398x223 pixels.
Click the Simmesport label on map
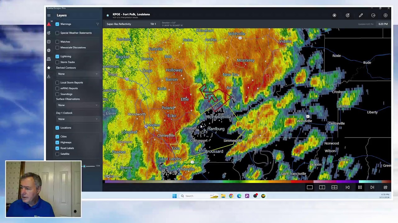233,141
